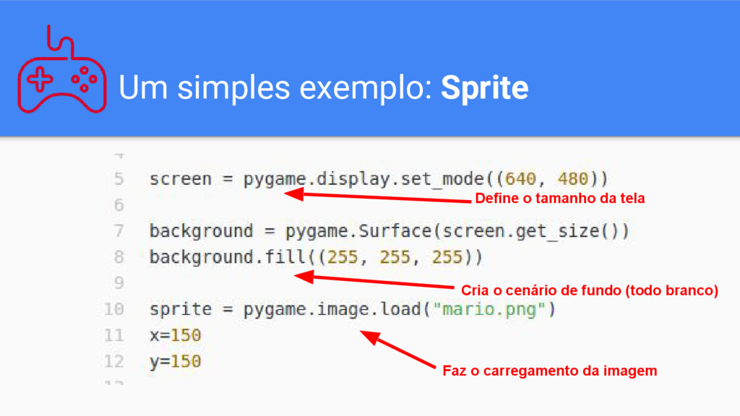Click the slide title 'Um simples exemplo: Sprite'
This screenshot has width=740, height=416.
pyautogui.click(x=323, y=87)
